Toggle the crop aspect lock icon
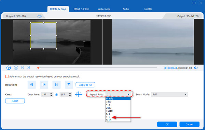205x130 pixels. click(56, 94)
